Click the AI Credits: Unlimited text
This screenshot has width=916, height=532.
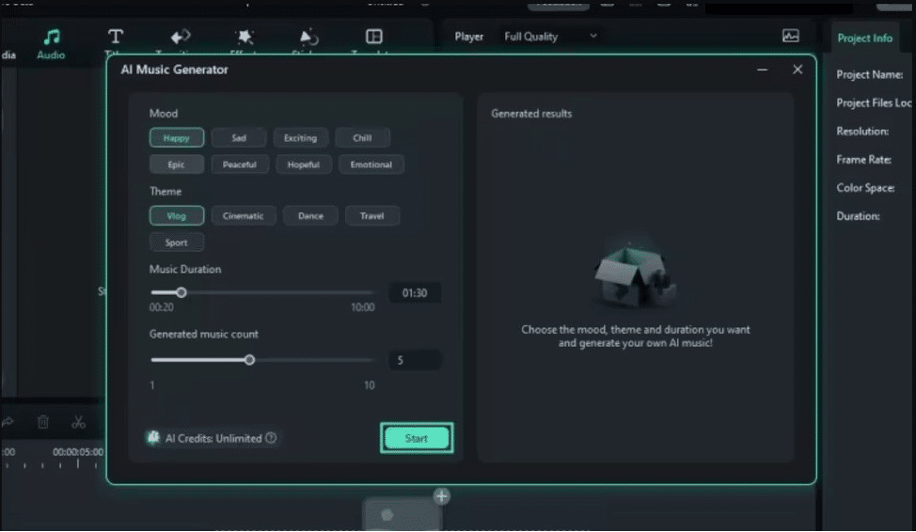click(213, 438)
